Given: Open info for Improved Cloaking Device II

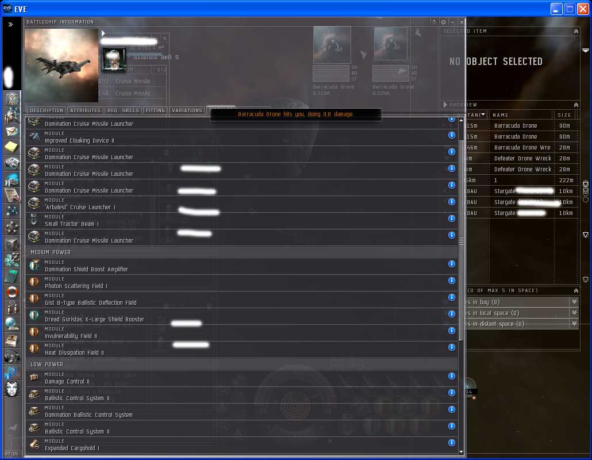Looking at the screenshot, I should click(452, 135).
